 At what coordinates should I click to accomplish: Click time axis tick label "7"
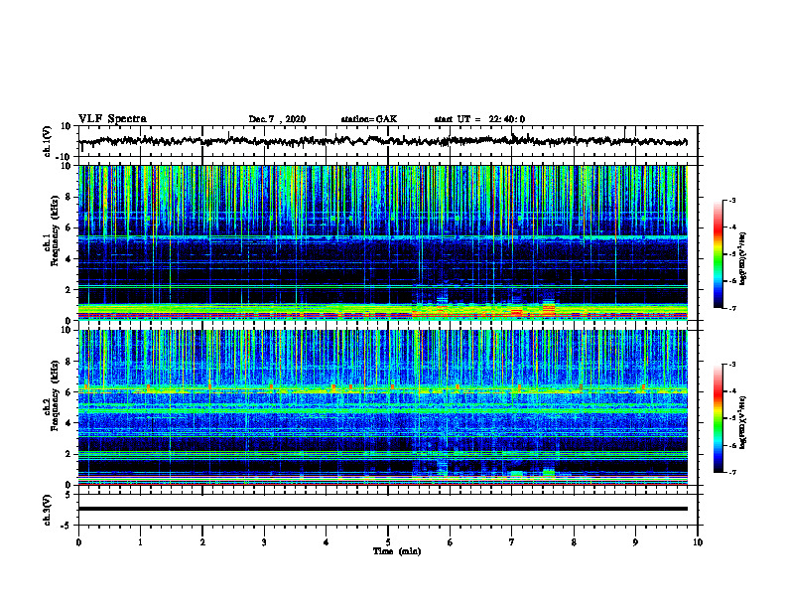click(x=512, y=542)
